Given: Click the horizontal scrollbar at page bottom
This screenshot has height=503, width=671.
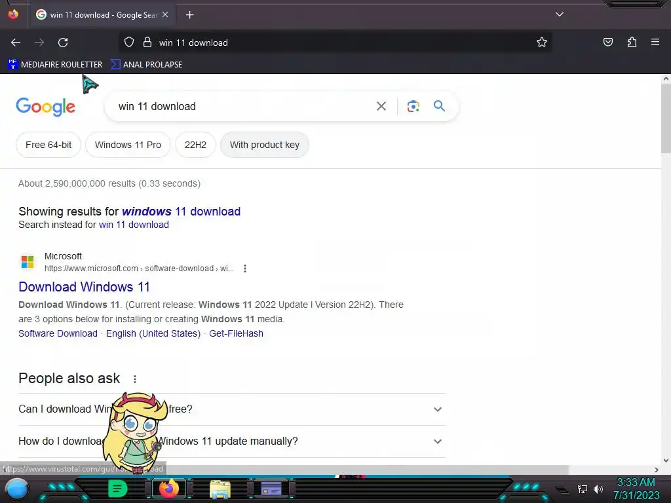Looking at the screenshot, I should pos(284,470).
